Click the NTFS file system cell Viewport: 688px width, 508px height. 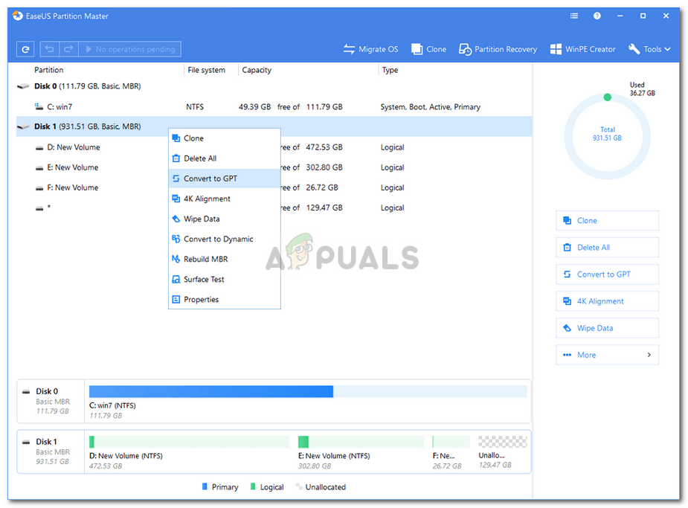(195, 107)
